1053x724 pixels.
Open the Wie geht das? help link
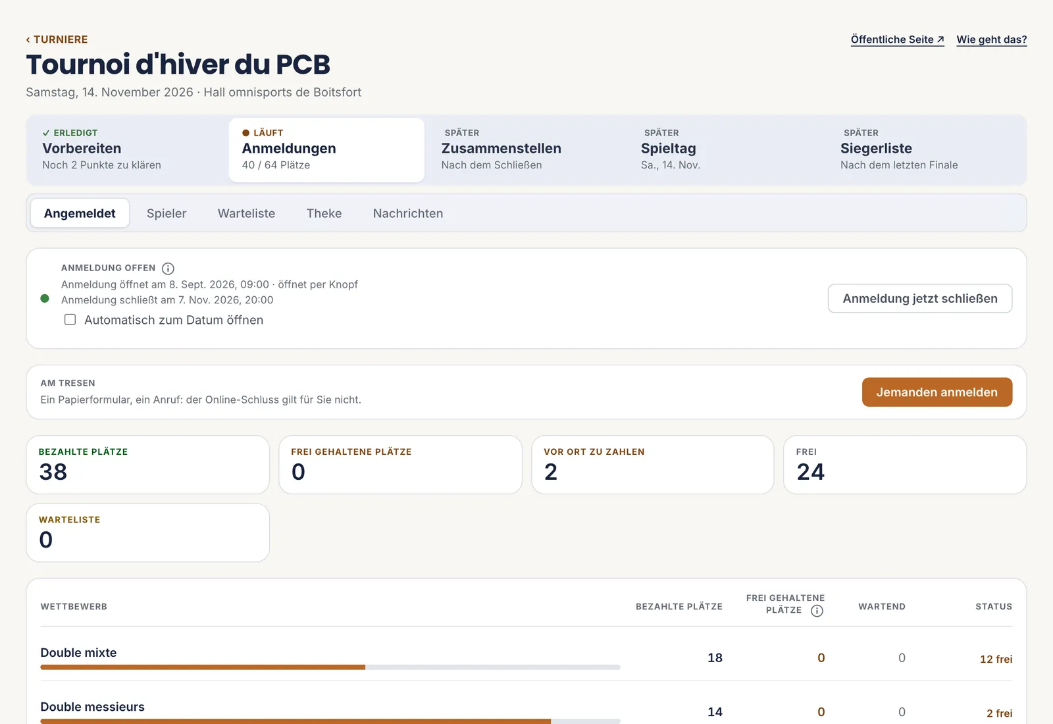point(991,39)
